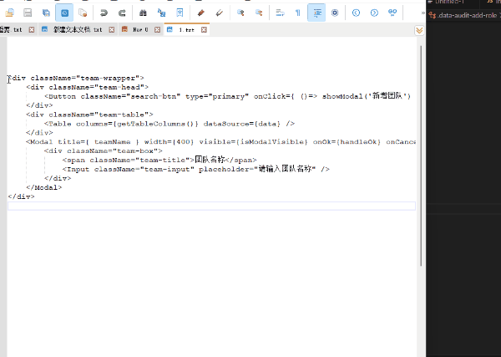
Task: Click the round gear-like toolbar icon
Action: click(x=335, y=13)
